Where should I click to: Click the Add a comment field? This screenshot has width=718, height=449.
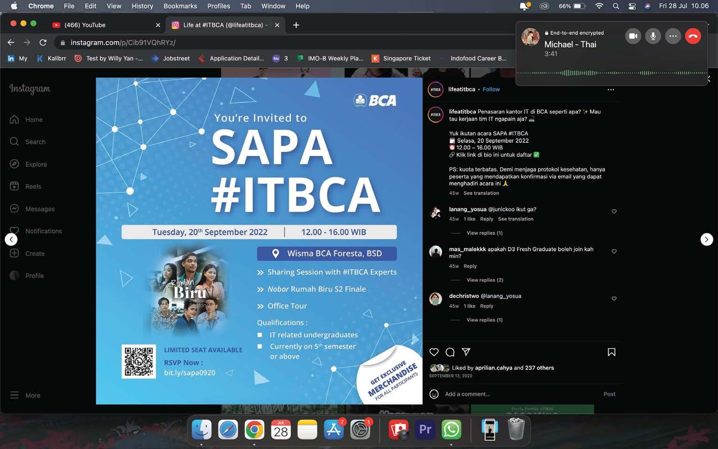tap(521, 394)
